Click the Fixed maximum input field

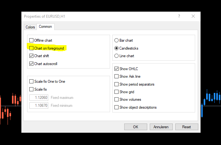click(x=39, y=98)
